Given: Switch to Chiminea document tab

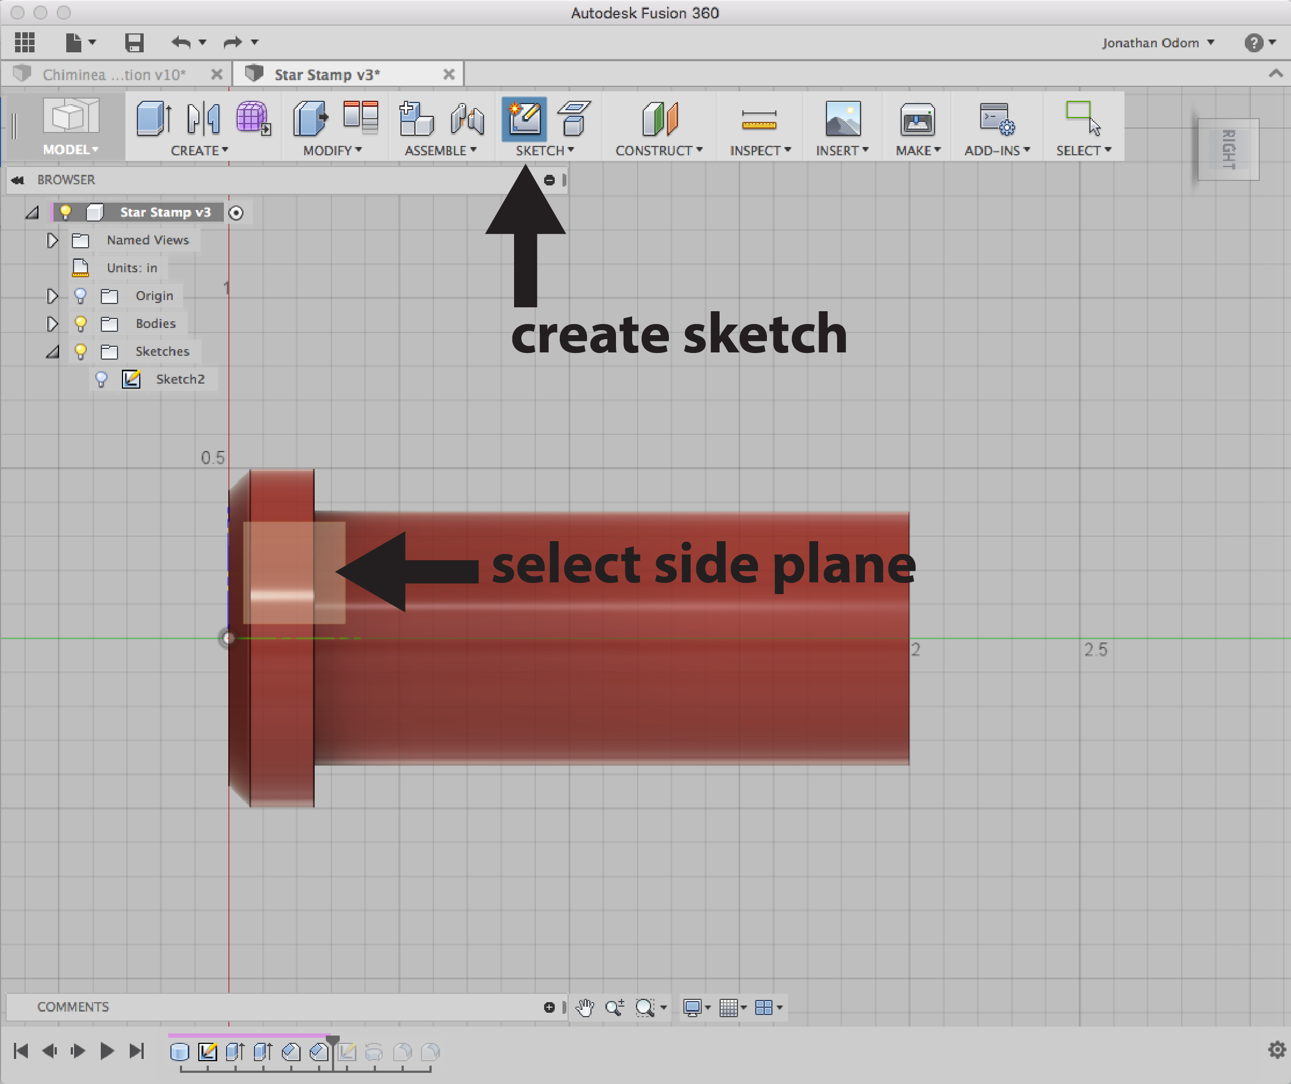Looking at the screenshot, I should (x=114, y=75).
